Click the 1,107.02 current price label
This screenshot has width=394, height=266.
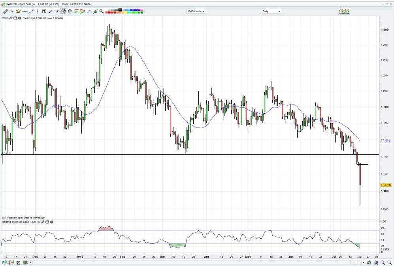[x=386, y=185]
